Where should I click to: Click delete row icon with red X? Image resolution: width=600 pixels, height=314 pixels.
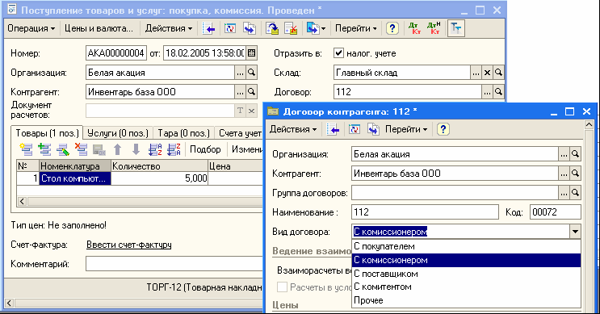pyautogui.click(x=81, y=149)
